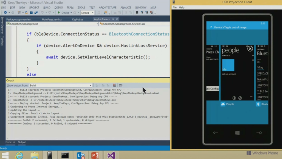Click the Navigate Forward toolbar icon
The image size is (282, 159).
[x=13, y=13]
